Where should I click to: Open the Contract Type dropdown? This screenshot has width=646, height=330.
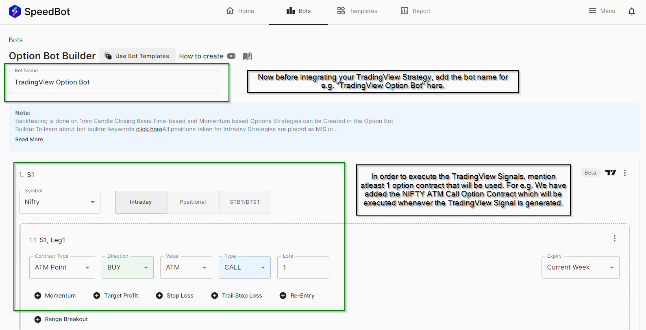(62, 267)
